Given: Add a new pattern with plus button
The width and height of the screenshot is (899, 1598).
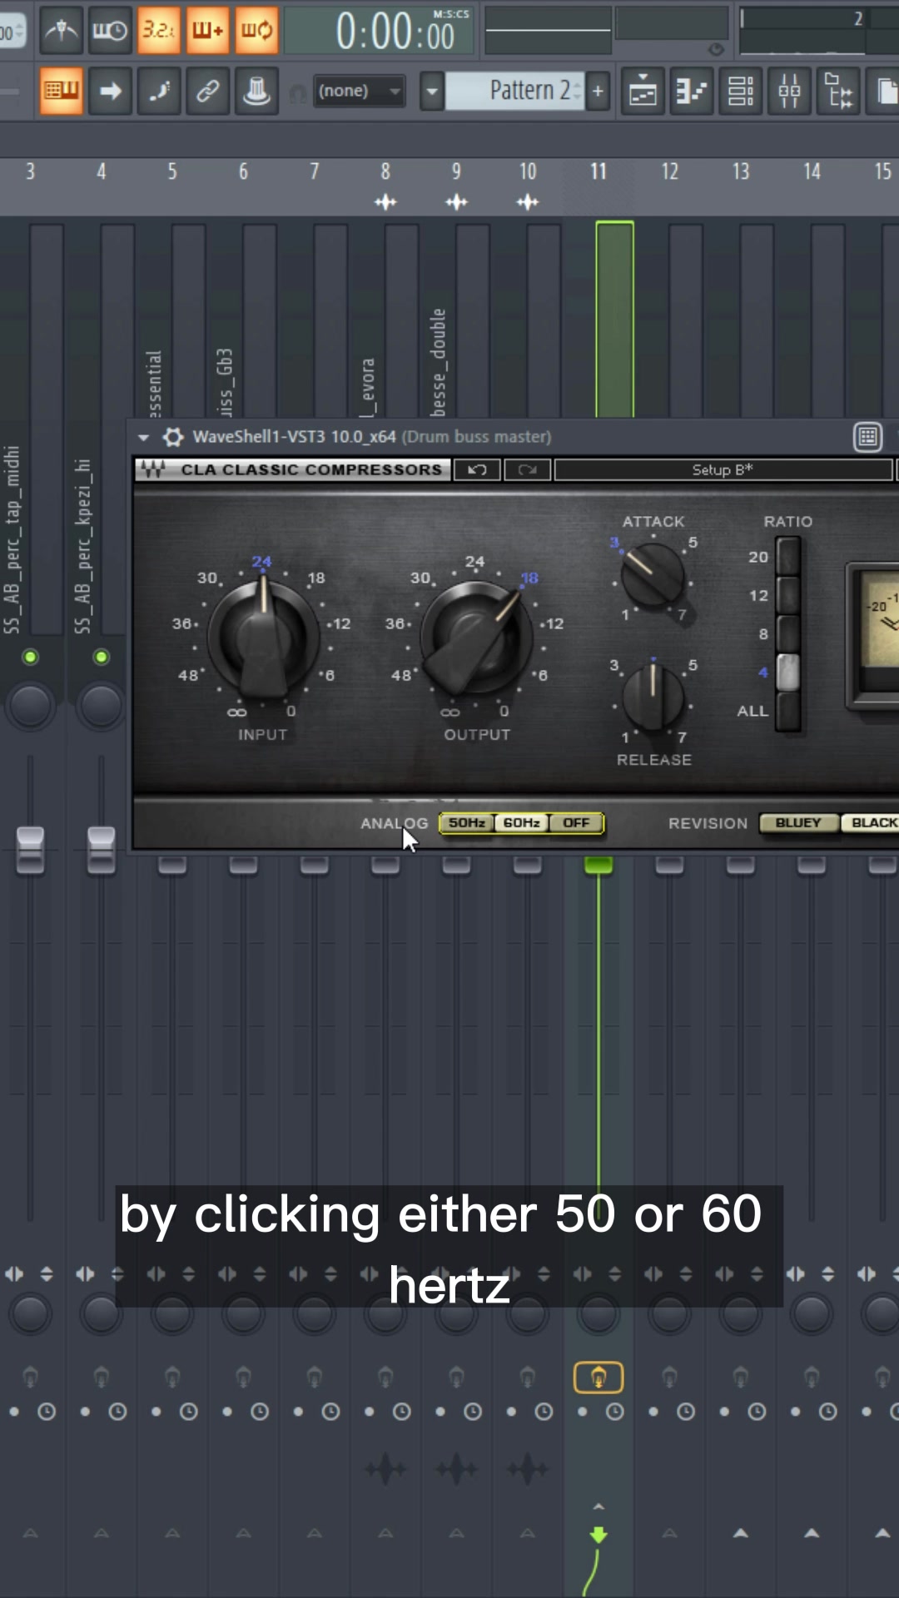Looking at the screenshot, I should (598, 92).
